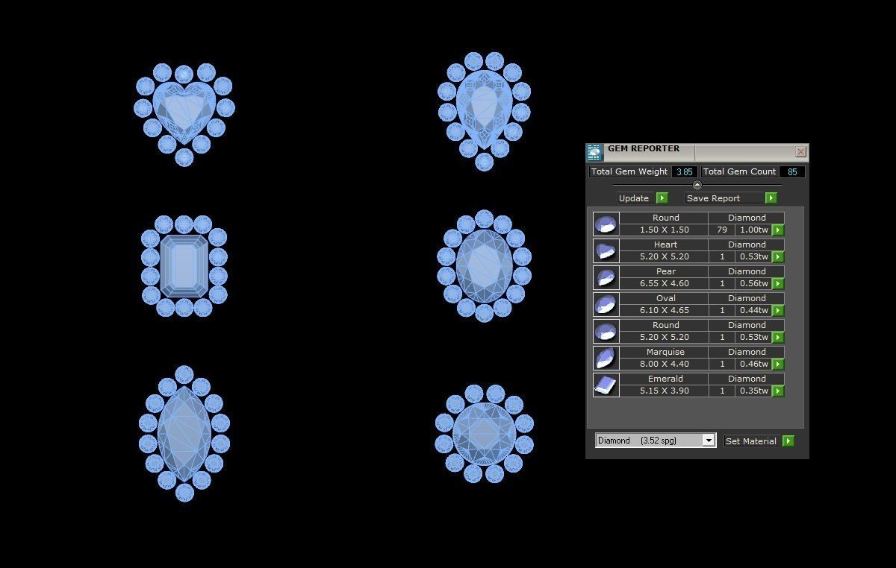Click the GEM REPORTER title bar

[x=697, y=152]
